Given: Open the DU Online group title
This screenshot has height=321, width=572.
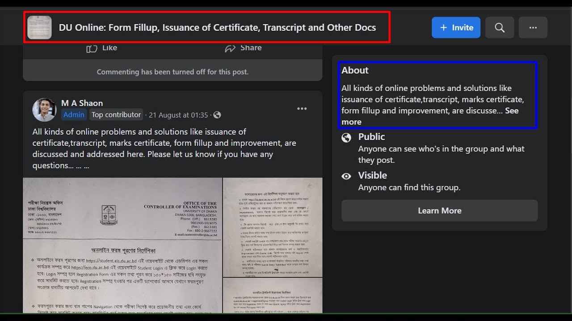Looking at the screenshot, I should tap(217, 28).
